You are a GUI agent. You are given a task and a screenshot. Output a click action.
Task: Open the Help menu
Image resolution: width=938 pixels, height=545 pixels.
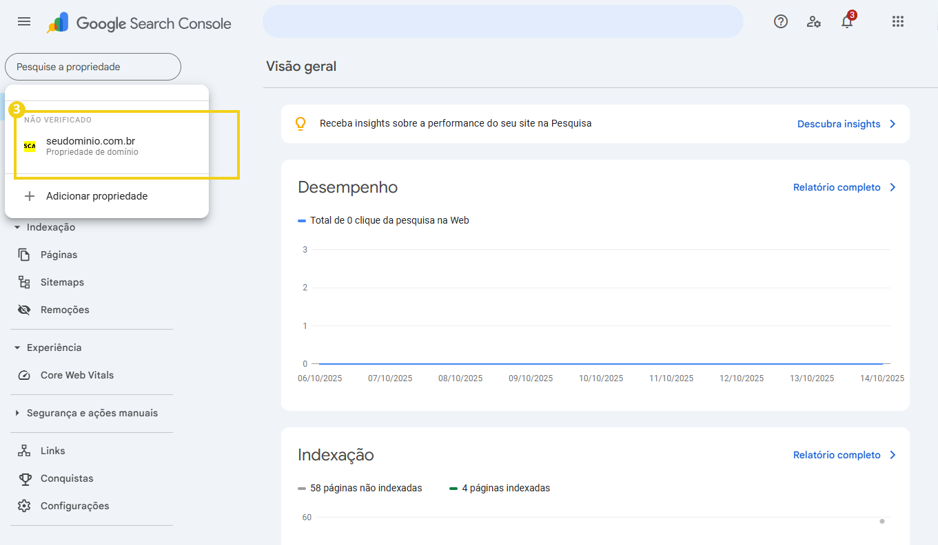(x=780, y=21)
